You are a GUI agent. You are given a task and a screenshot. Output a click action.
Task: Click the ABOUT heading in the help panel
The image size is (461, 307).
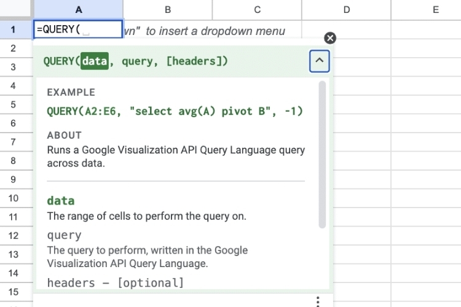coord(65,135)
